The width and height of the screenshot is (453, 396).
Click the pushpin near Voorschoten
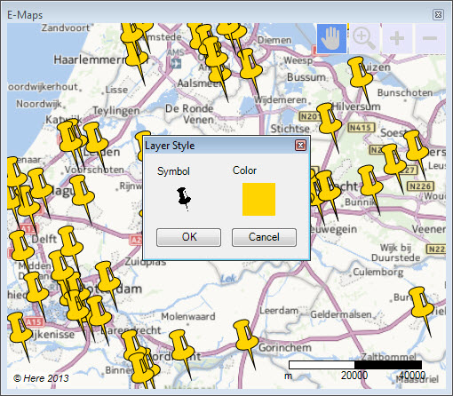click(x=83, y=195)
